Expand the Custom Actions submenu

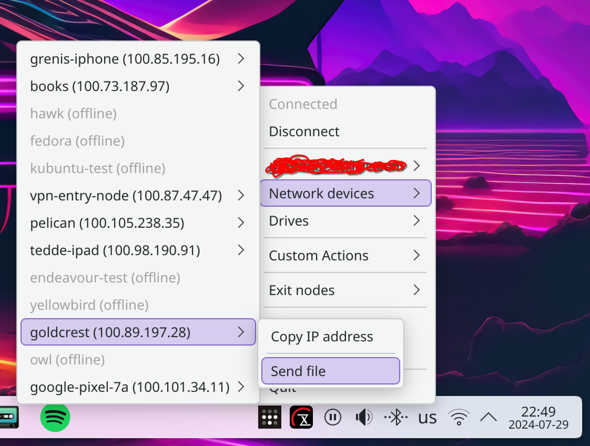(x=345, y=256)
